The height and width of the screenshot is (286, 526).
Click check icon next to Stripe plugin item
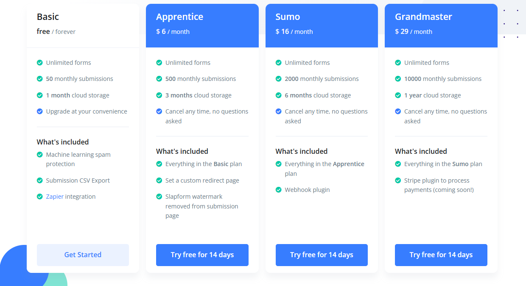pos(398,180)
